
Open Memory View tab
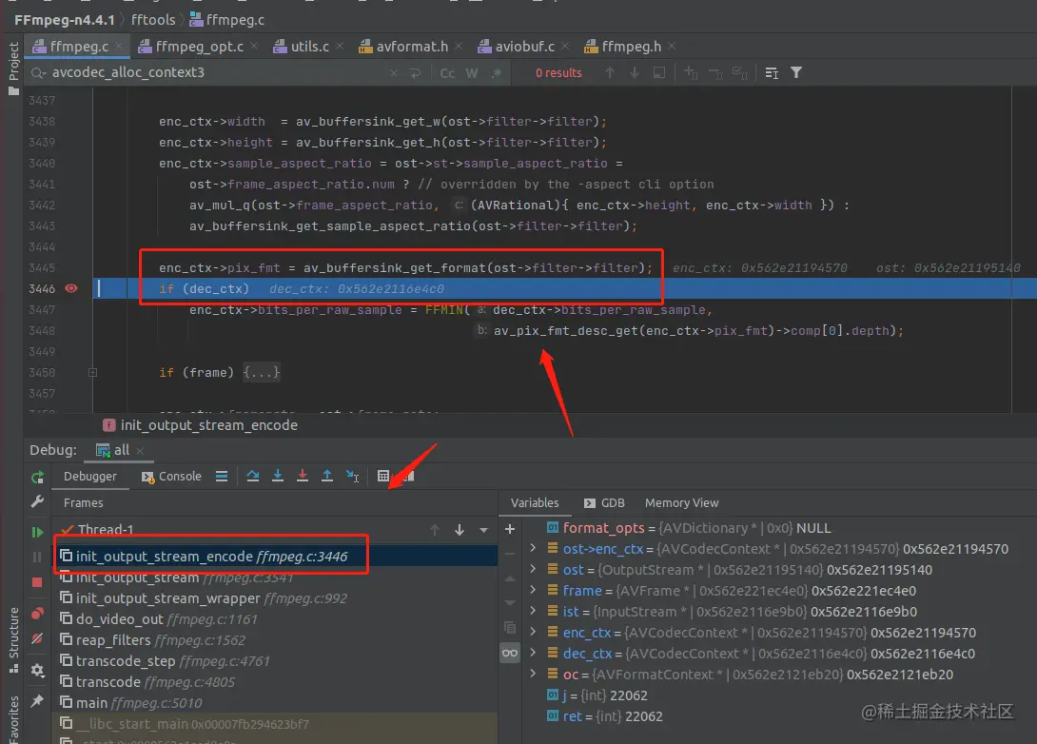[682, 503]
